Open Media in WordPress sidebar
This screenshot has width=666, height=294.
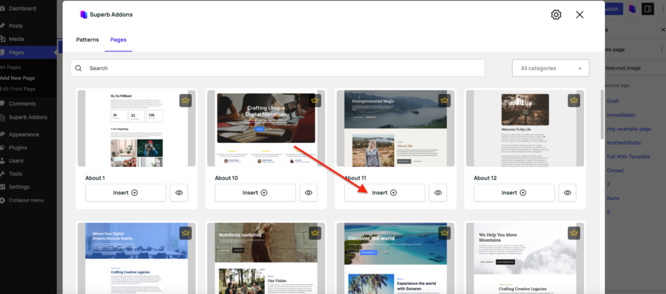tap(16, 39)
